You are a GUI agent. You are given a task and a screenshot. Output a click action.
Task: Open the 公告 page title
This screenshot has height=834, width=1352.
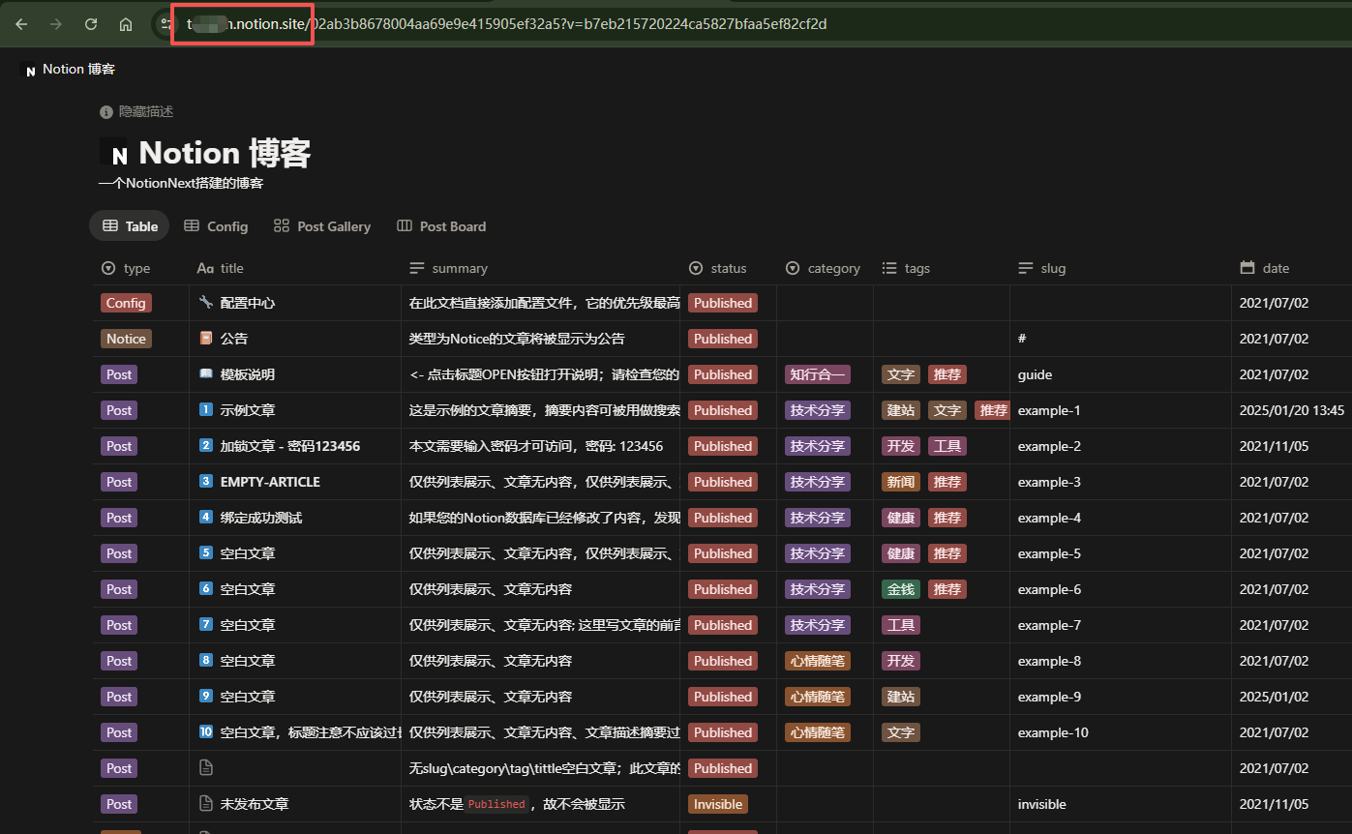click(234, 339)
